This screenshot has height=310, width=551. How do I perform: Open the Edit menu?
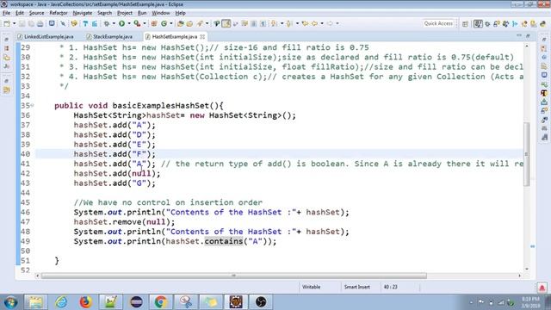pos(20,13)
